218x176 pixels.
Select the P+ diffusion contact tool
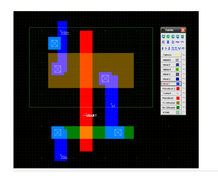[173, 37]
